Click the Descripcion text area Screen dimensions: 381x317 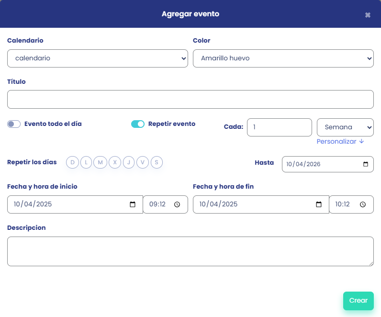(190, 251)
